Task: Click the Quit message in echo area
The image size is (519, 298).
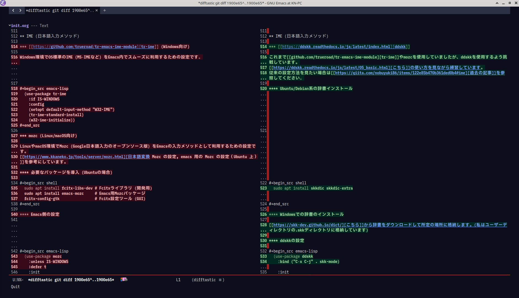Action: 15,287
